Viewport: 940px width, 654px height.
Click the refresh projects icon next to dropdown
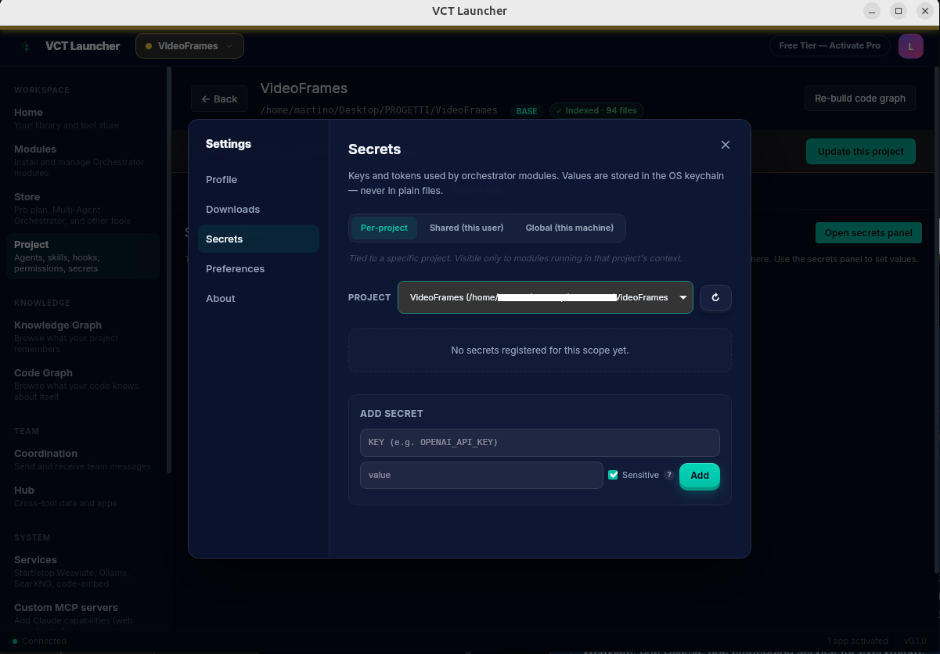(x=715, y=297)
